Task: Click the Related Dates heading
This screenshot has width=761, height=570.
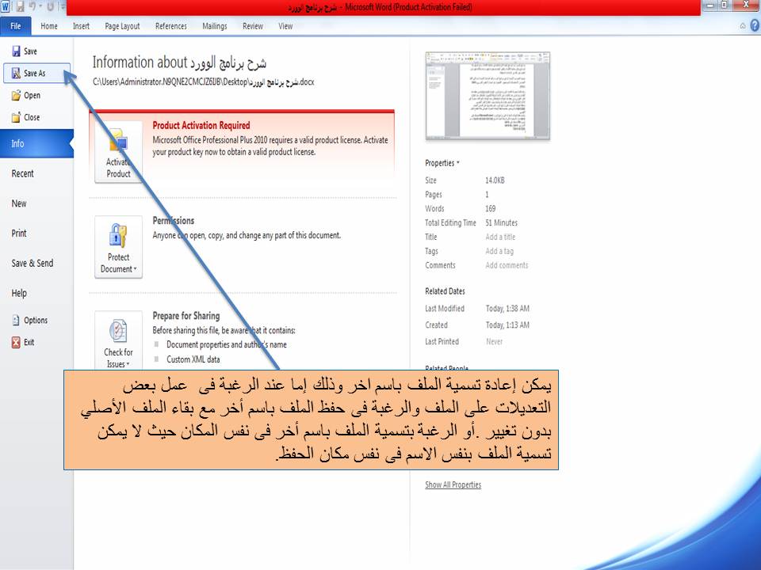Action: pos(445,291)
